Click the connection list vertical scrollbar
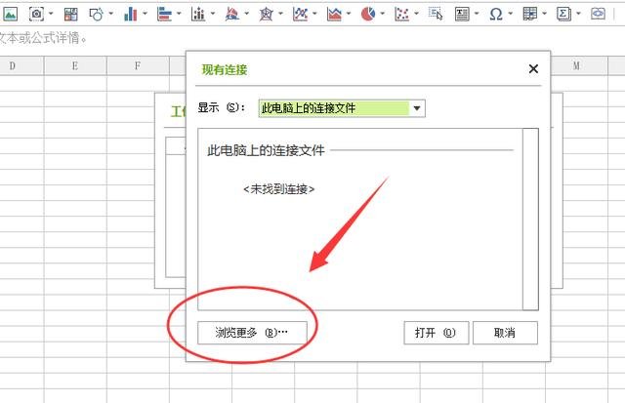 (530, 219)
